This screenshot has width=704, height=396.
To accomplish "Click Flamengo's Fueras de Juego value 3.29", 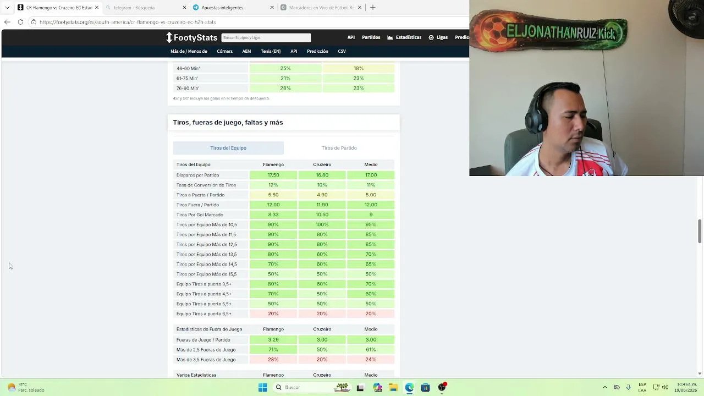I will (x=273, y=339).
